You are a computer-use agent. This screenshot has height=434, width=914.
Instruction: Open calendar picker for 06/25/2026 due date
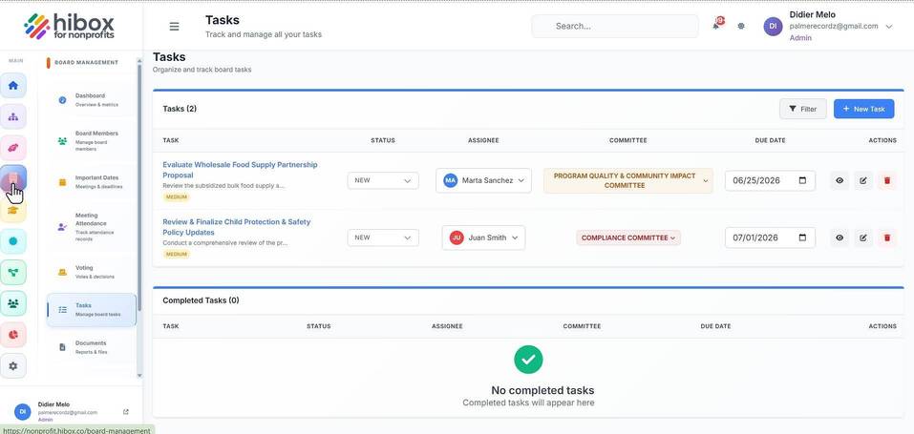pos(802,180)
